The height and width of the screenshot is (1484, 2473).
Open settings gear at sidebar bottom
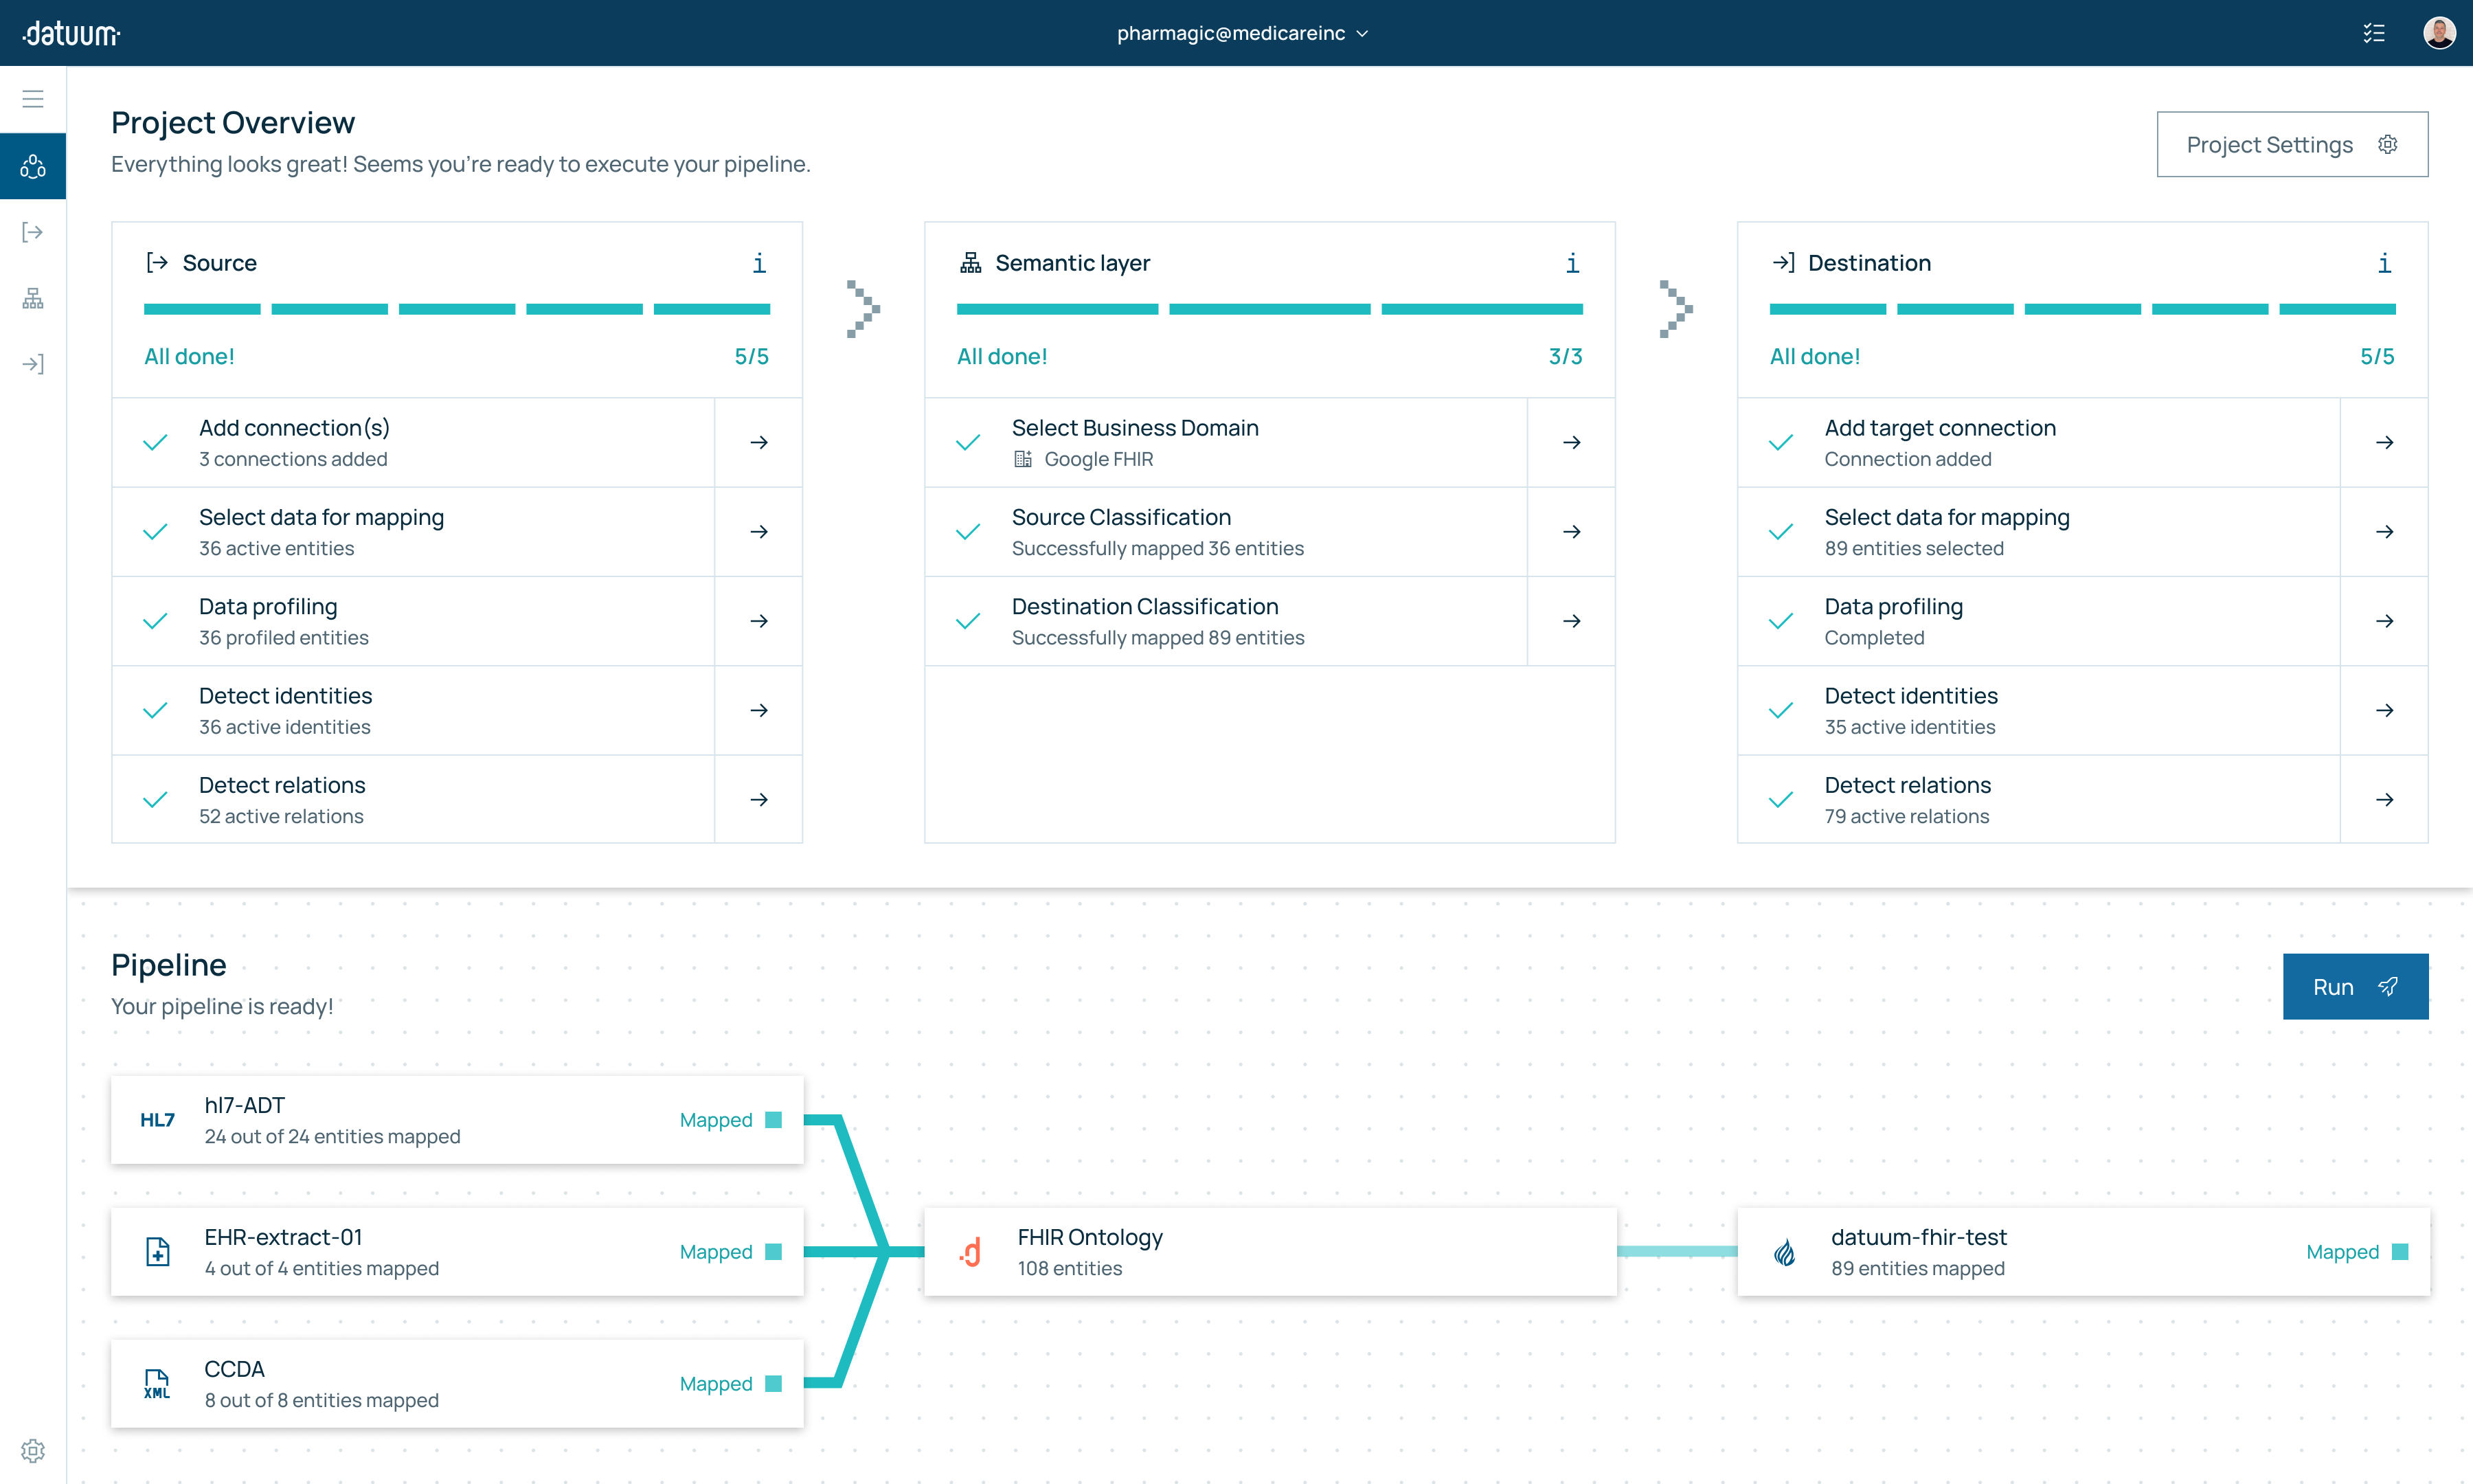[x=33, y=1450]
